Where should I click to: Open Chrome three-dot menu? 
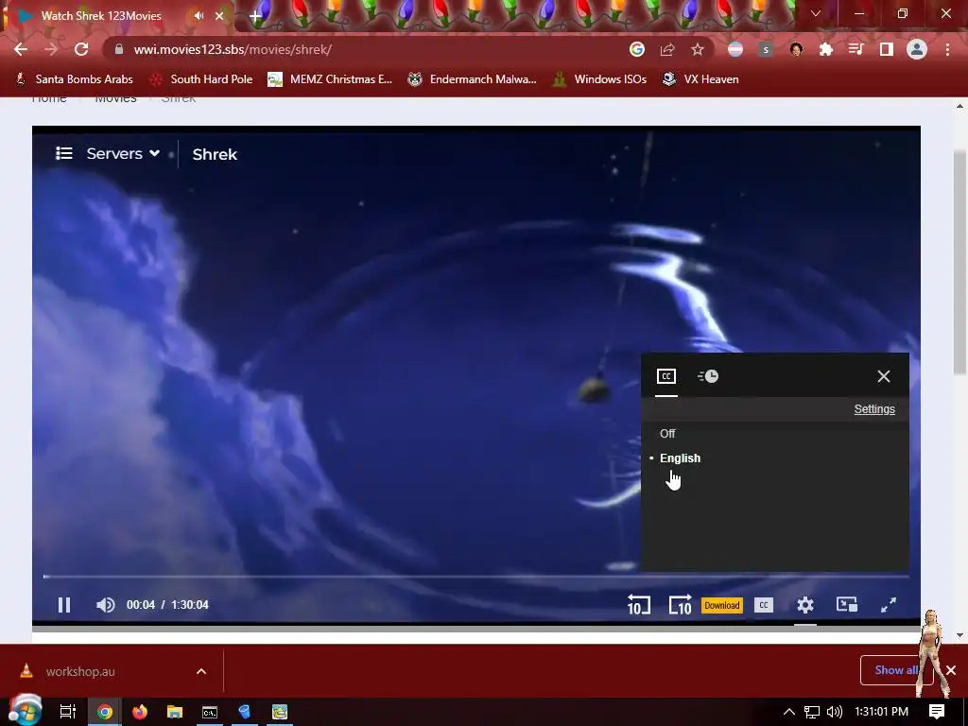(x=947, y=49)
